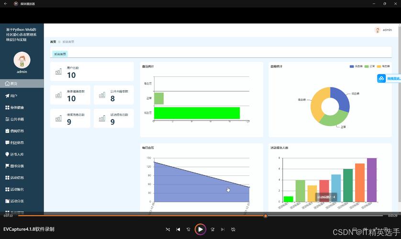
Task: Click the 首页 breadcrumb link
Action: (x=53, y=42)
